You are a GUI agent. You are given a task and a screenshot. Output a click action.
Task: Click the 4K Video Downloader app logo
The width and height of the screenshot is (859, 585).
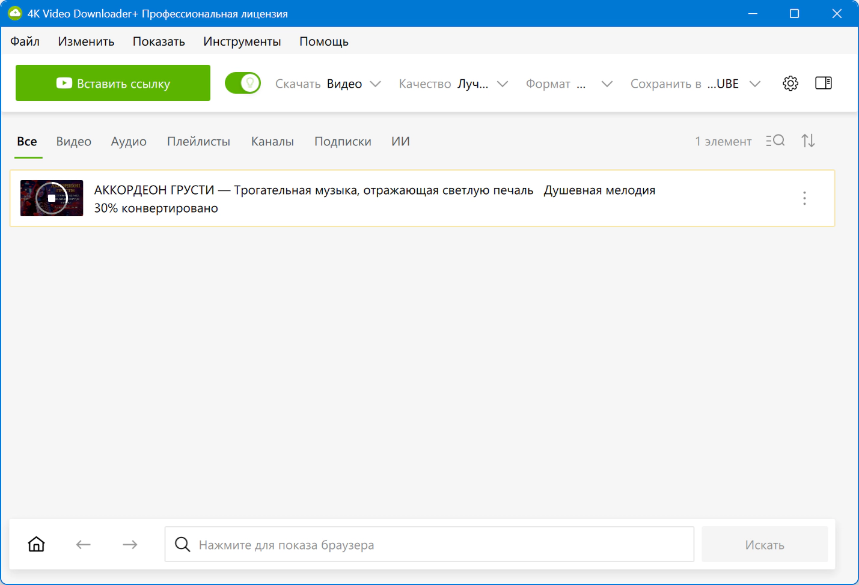(14, 13)
